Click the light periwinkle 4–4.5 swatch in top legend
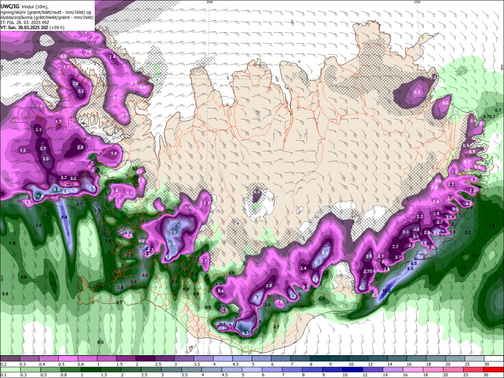 coord(223,359)
